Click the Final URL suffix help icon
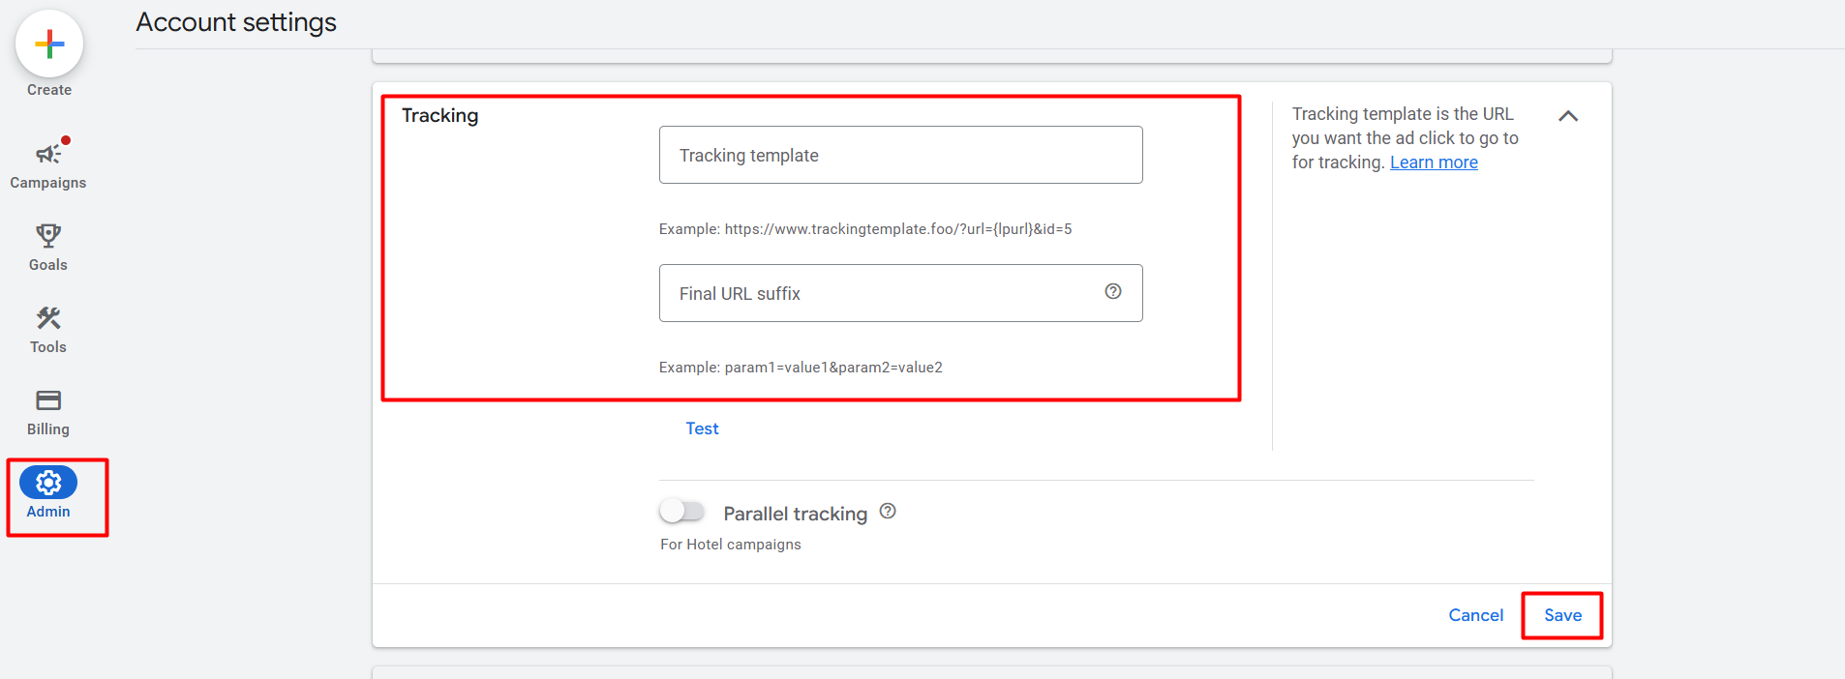The image size is (1845, 679). [1113, 291]
